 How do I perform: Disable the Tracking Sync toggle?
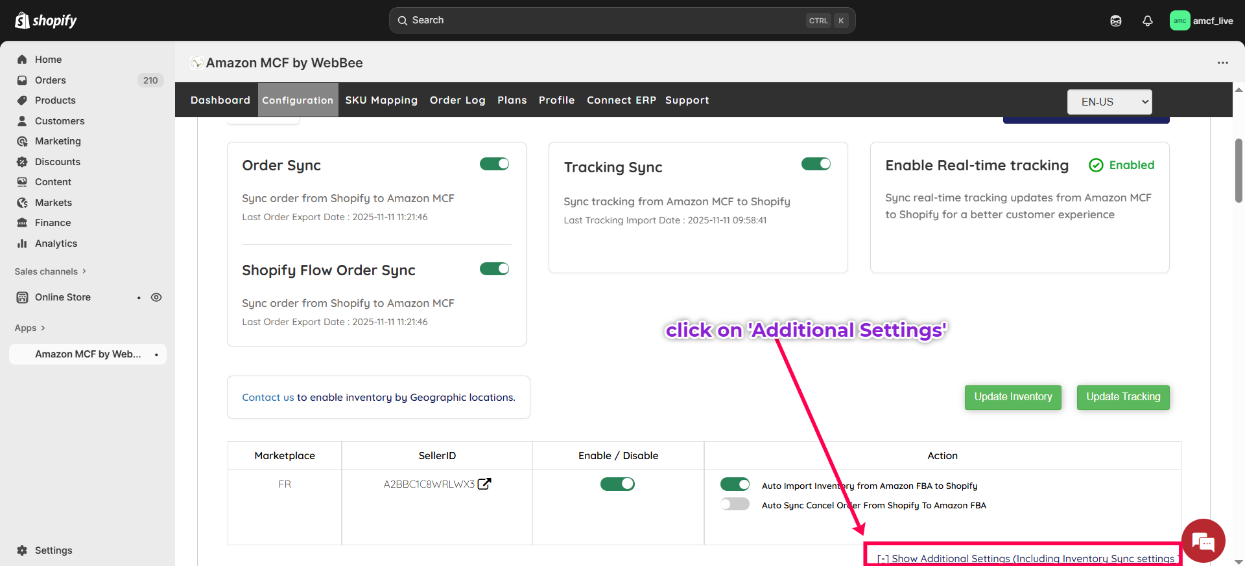pyautogui.click(x=816, y=164)
